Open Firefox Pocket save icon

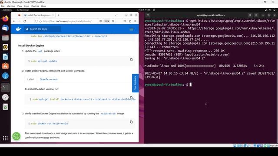[x=125, y=21]
